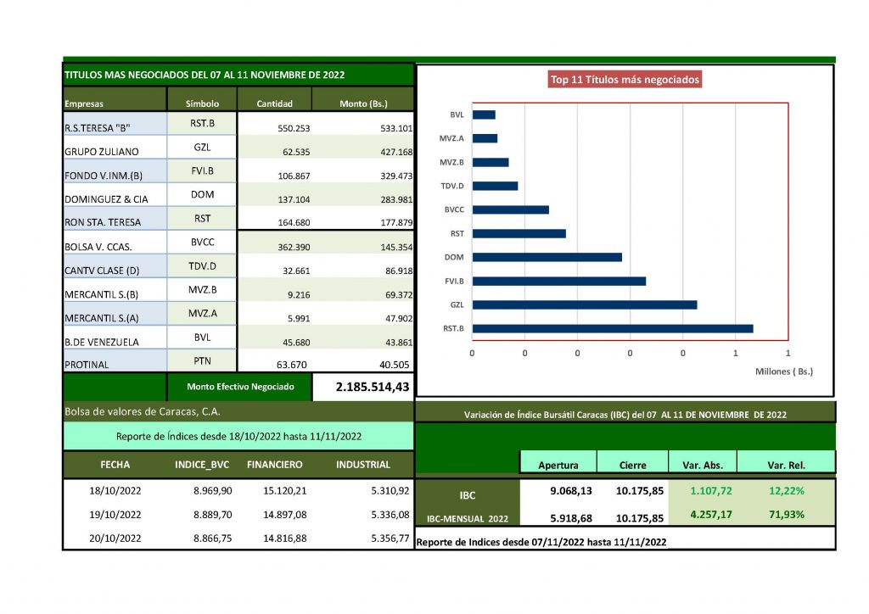Click the 12,22% Var. Rel. value
Screen dimensions: 869x614
pos(787,490)
